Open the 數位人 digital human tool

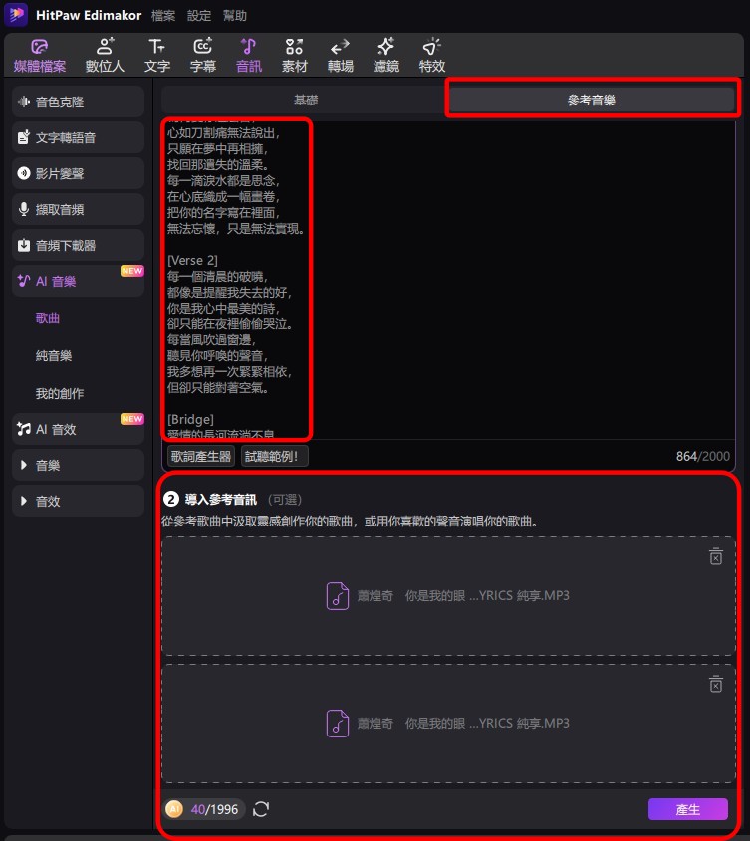point(105,56)
